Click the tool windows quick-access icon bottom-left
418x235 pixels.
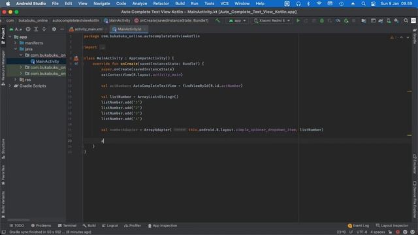point(4,232)
